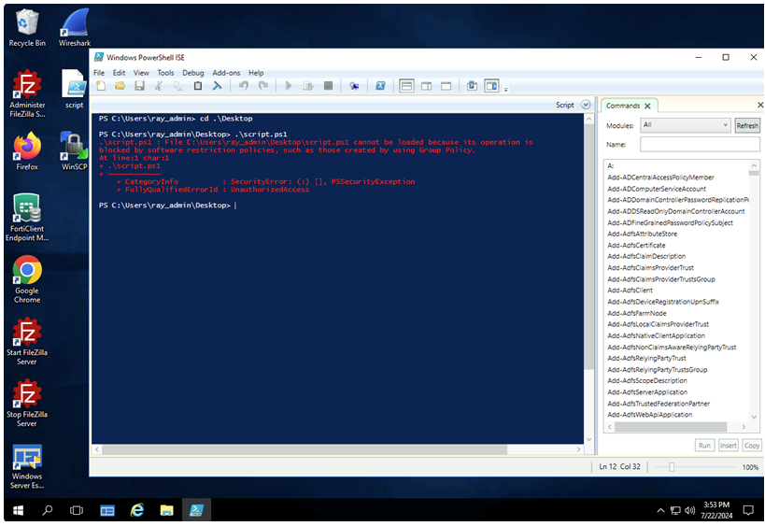Click Show Script Pane Top layout icon
Screen dimensions: 765x526
pyautogui.click(x=406, y=86)
